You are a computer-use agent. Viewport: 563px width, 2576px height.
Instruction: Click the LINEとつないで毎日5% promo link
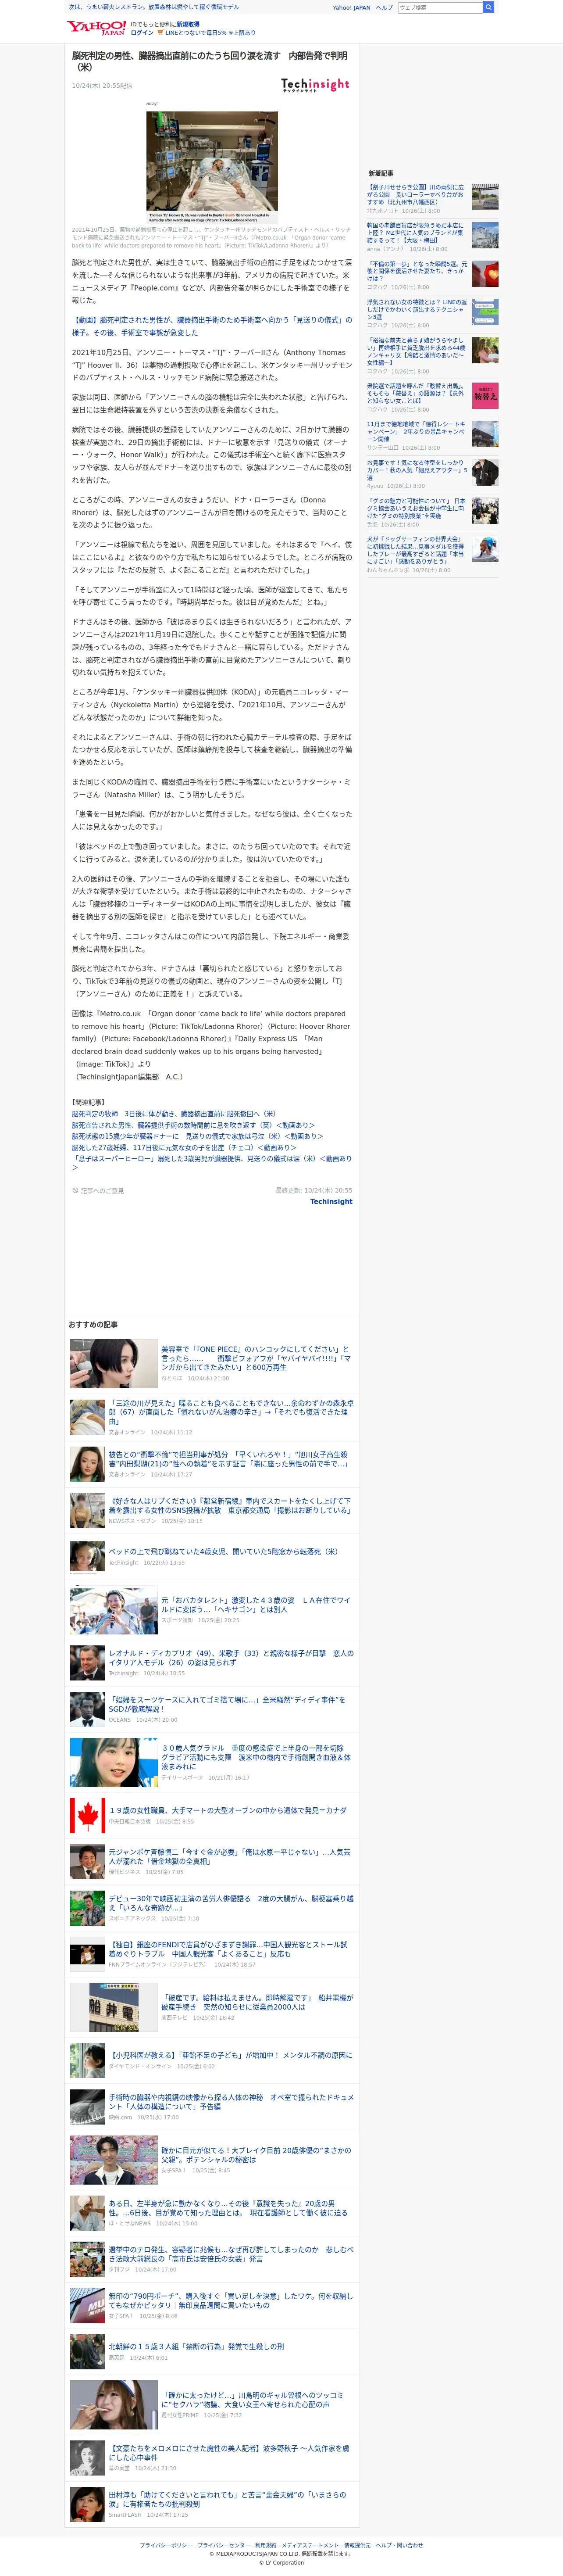[210, 33]
